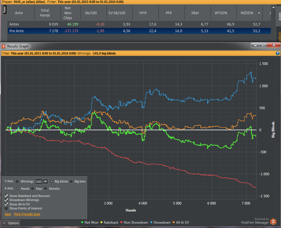Select Months for X-Axis
The width and height of the screenshot is (281, 228).
(x=45, y=189)
